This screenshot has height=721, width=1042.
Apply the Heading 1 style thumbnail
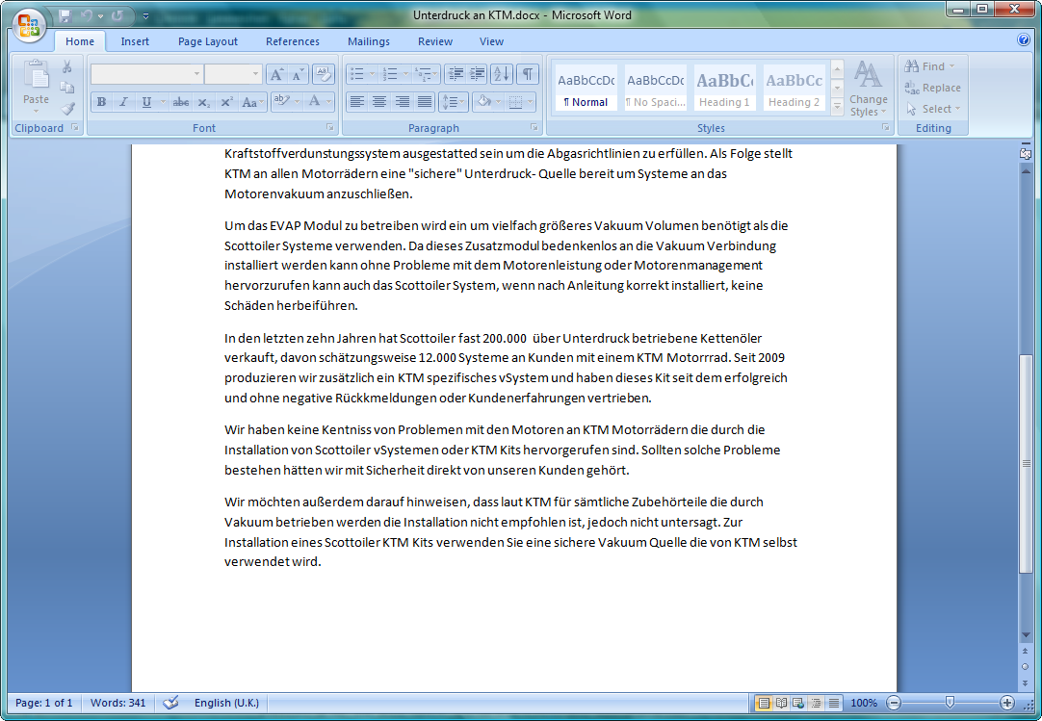tap(724, 89)
